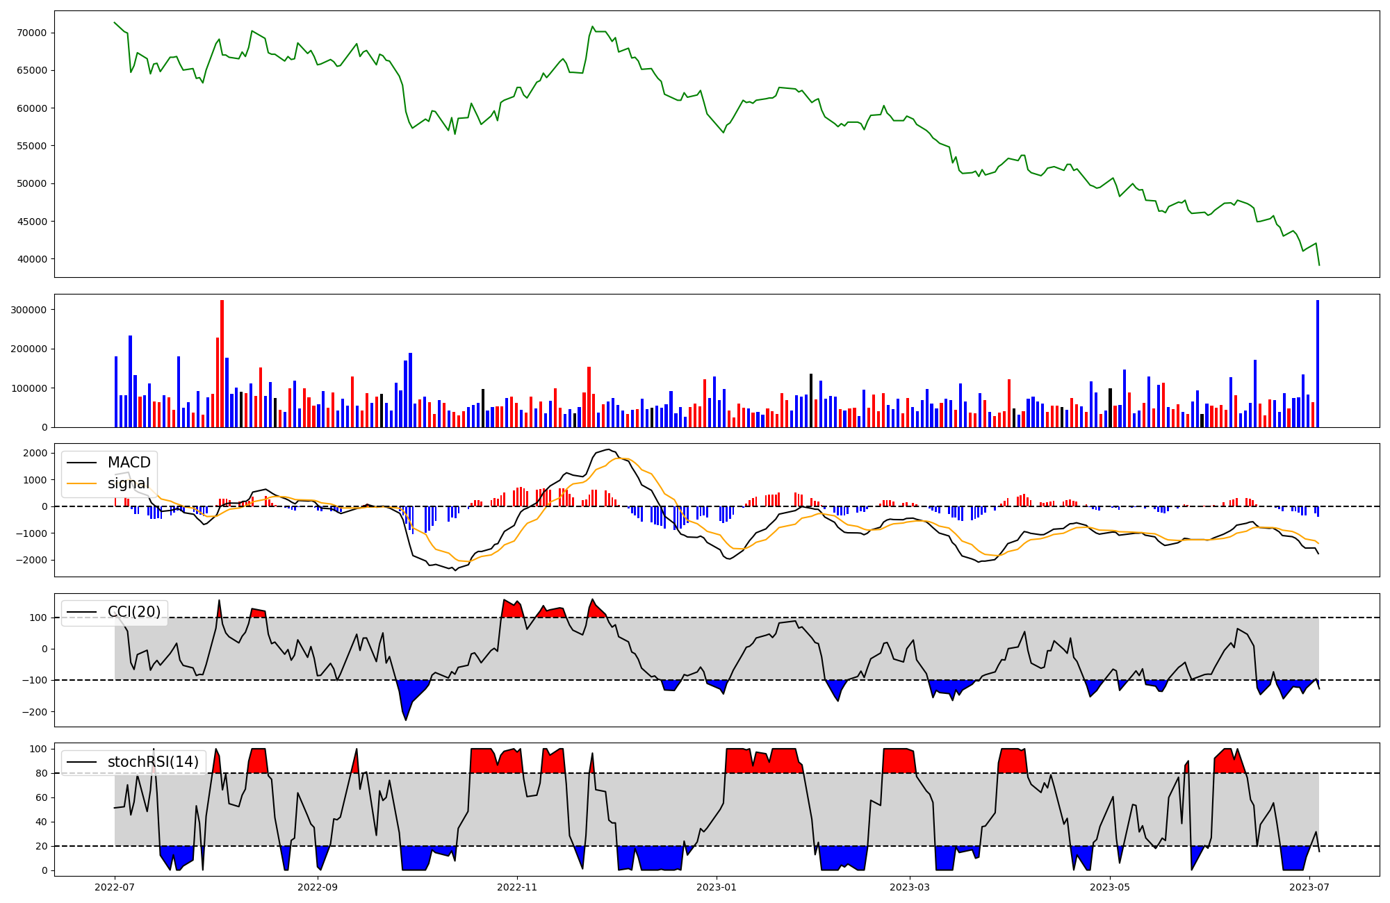Select the 2023-07 x-axis date label
The width and height of the screenshot is (1390, 903).
[1309, 887]
